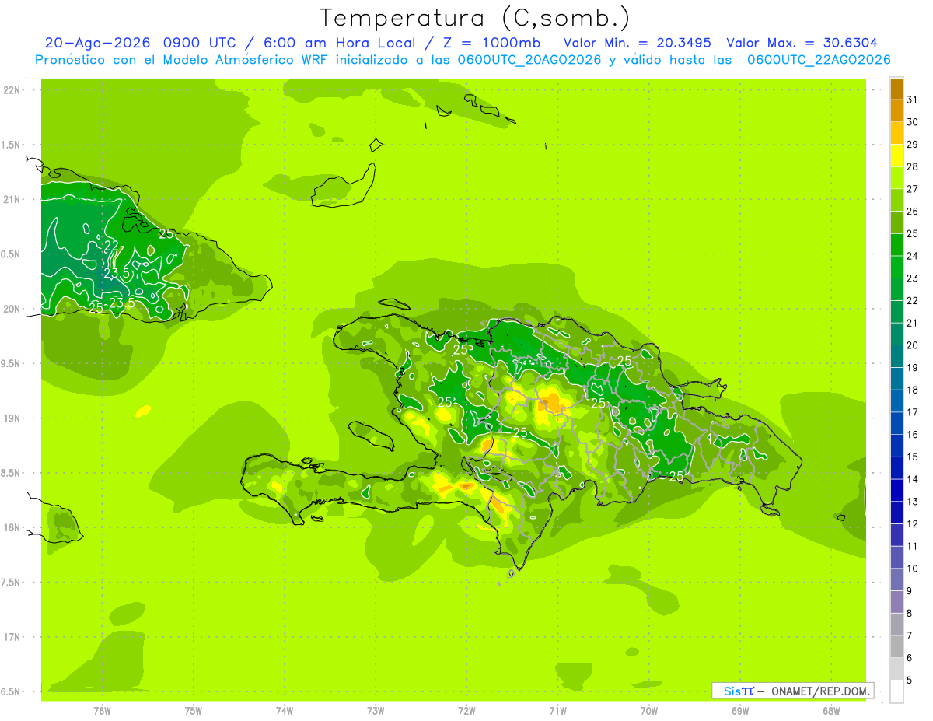Click the 72W longitude axis label
The image size is (933, 721).
[x=466, y=711]
